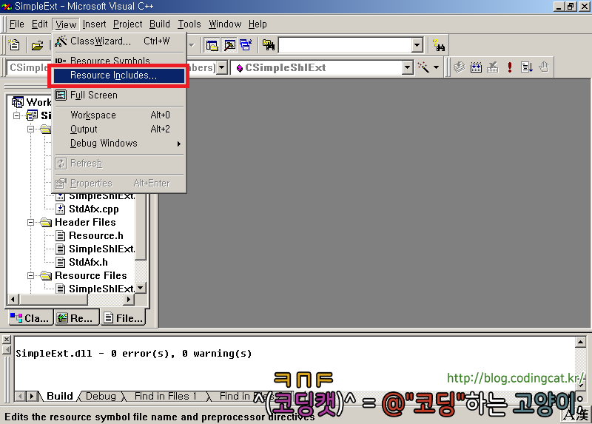The height and width of the screenshot is (424, 592).
Task: Open the WizardBar action menu arrow
Action: 436,67
